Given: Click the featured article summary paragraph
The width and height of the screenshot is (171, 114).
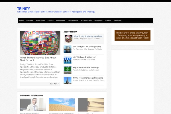Looking at the screenshot, I should pos(40,71).
